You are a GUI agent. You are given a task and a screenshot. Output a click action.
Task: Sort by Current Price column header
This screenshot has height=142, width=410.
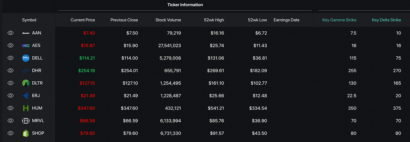(x=83, y=20)
